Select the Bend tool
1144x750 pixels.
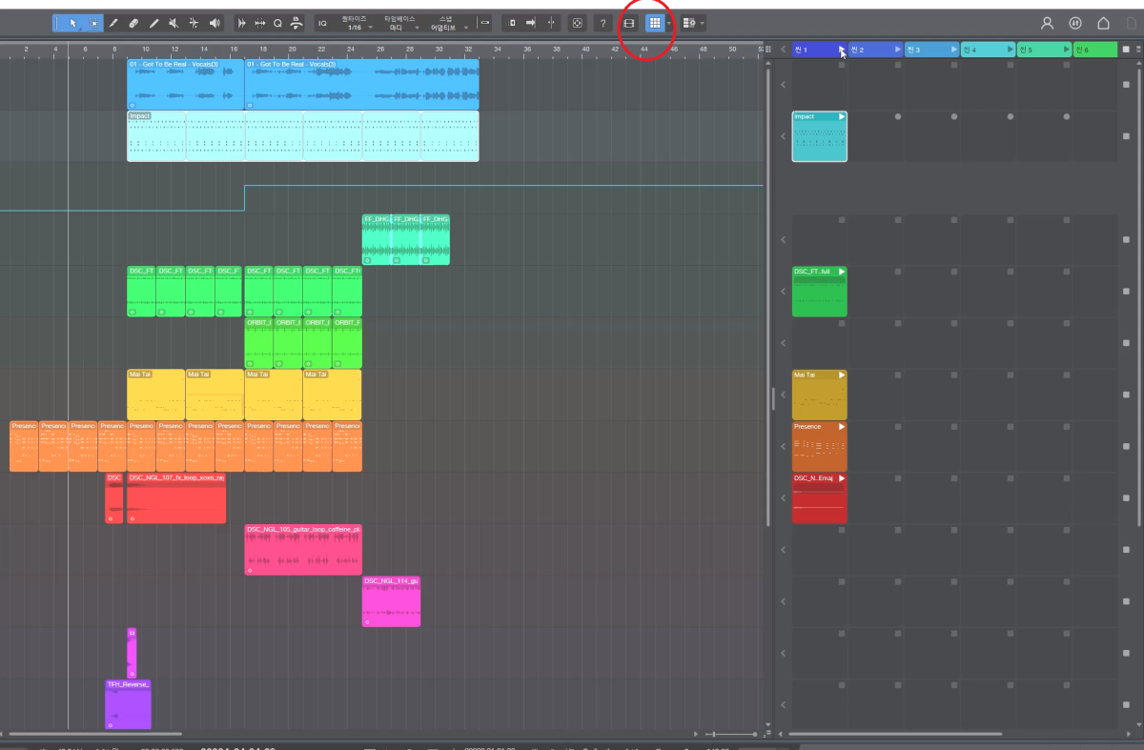point(194,23)
